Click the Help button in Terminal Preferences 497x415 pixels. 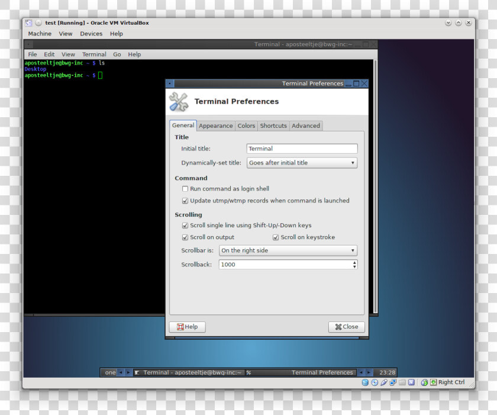pyautogui.click(x=188, y=327)
